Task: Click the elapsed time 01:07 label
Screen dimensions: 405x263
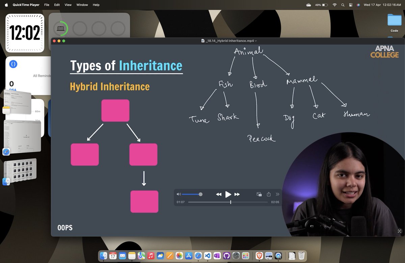Action: tap(181, 202)
